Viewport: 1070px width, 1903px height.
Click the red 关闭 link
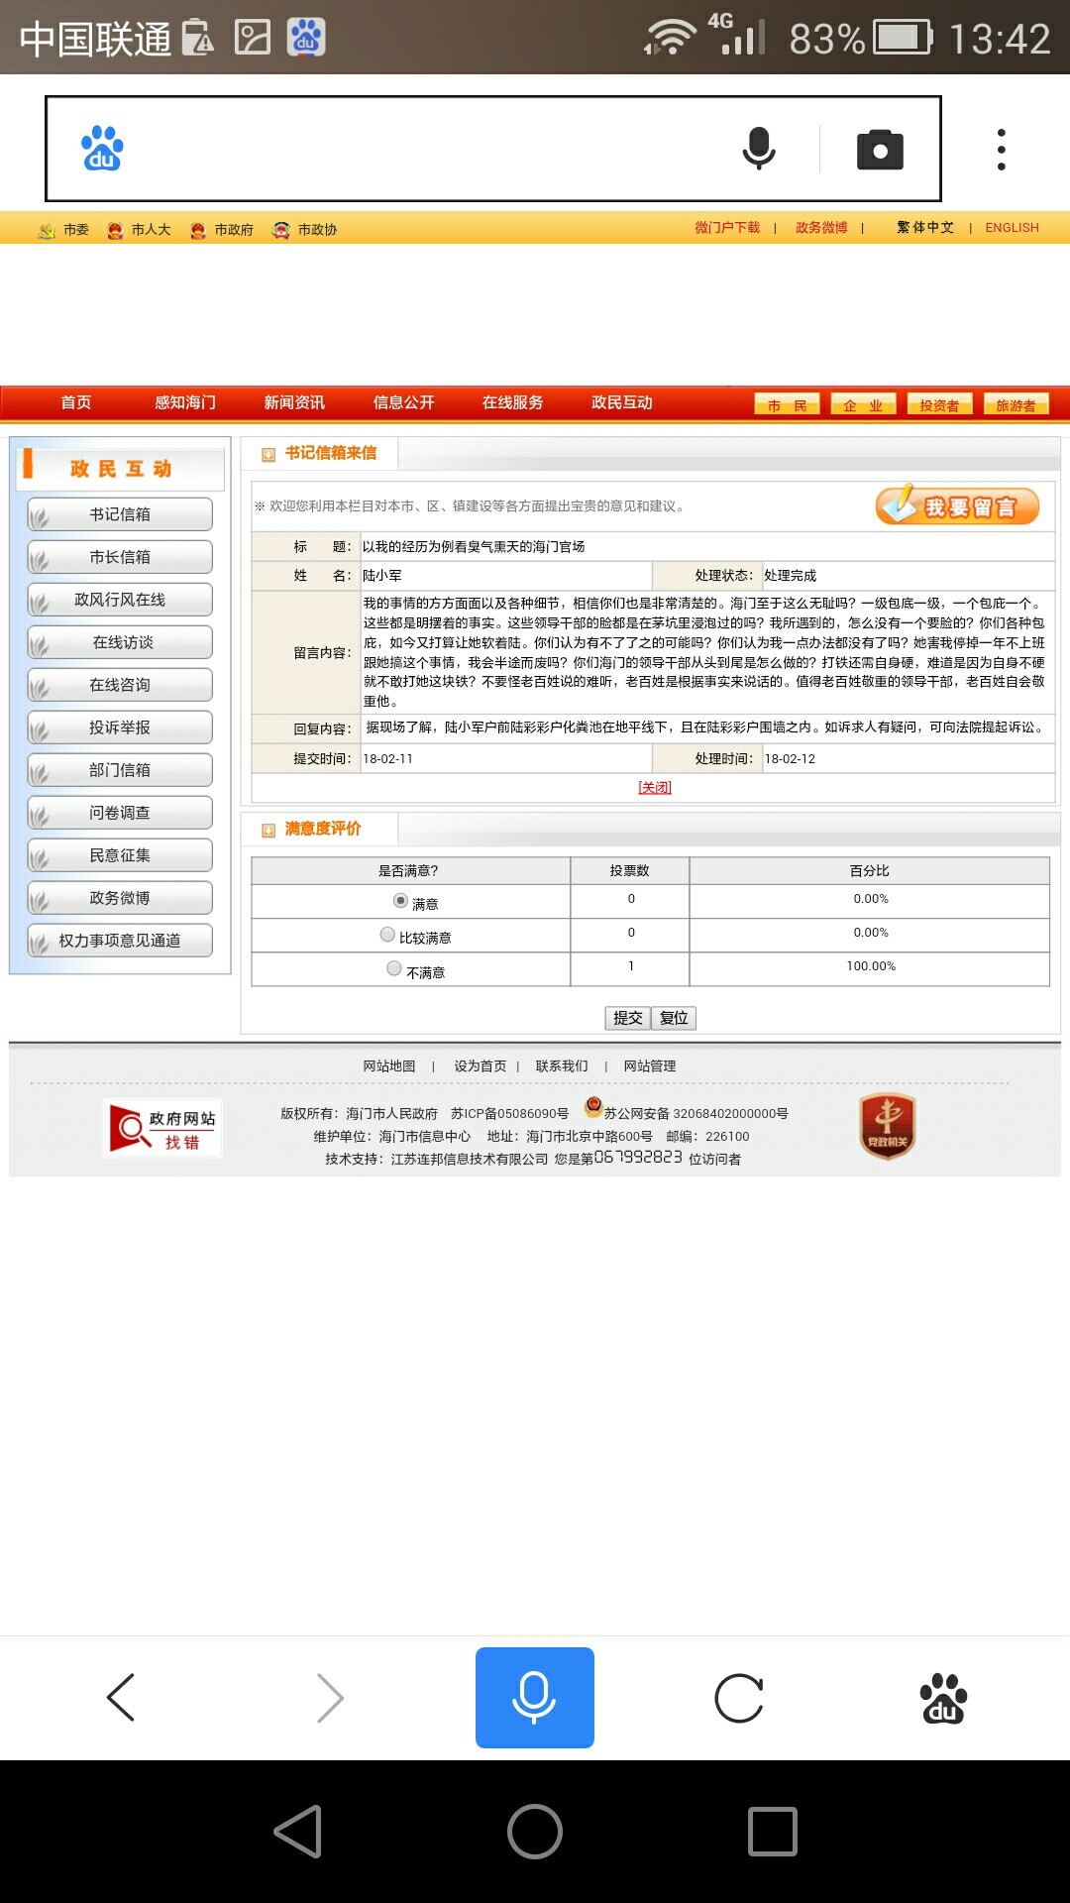654,787
